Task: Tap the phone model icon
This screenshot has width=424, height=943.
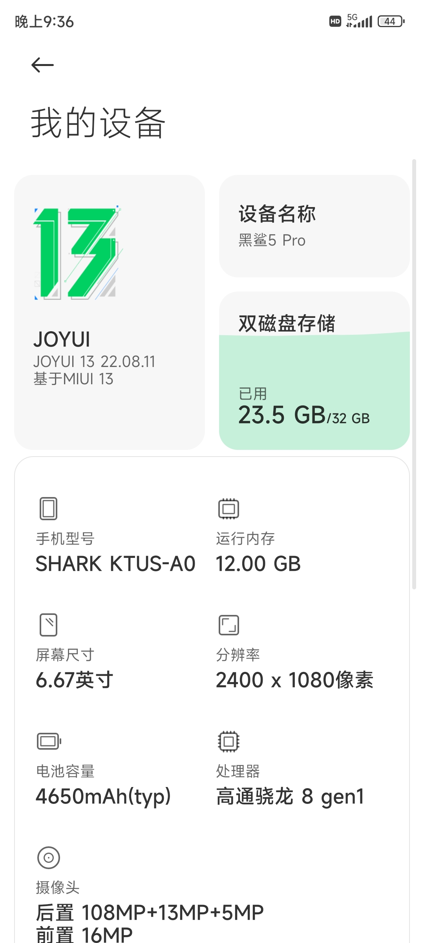Action: [49, 508]
